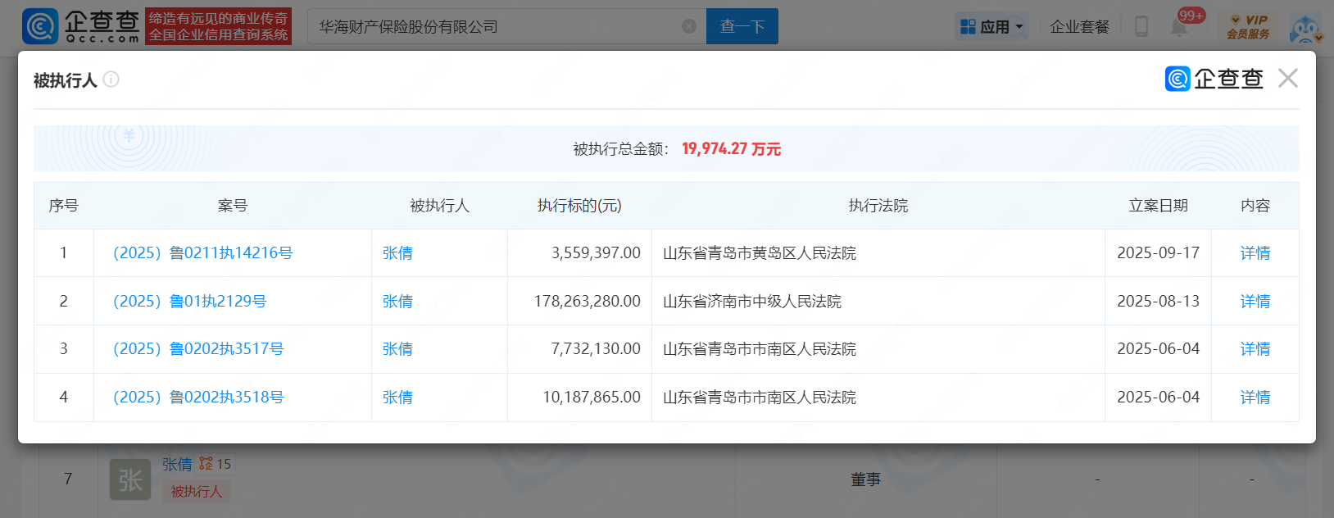This screenshot has width=1334, height=518.
Task: Expand the 应用 dropdown menu
Action: 992,26
